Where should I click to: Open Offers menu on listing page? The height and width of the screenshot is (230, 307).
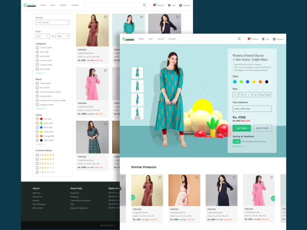coord(43,5)
